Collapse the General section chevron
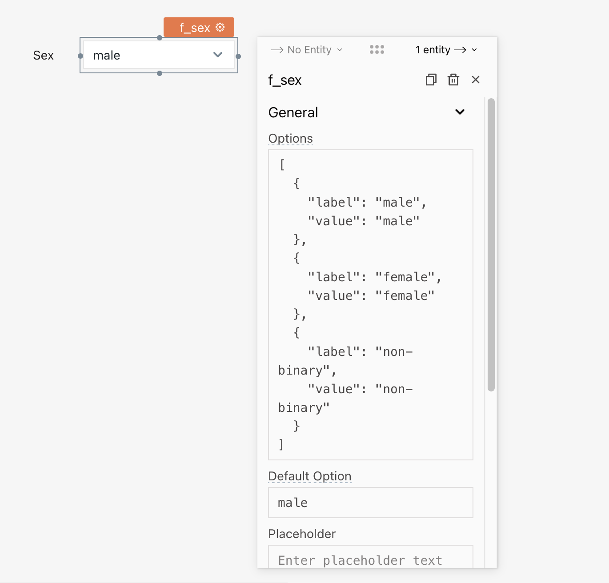This screenshot has height=583, width=609. coord(460,112)
